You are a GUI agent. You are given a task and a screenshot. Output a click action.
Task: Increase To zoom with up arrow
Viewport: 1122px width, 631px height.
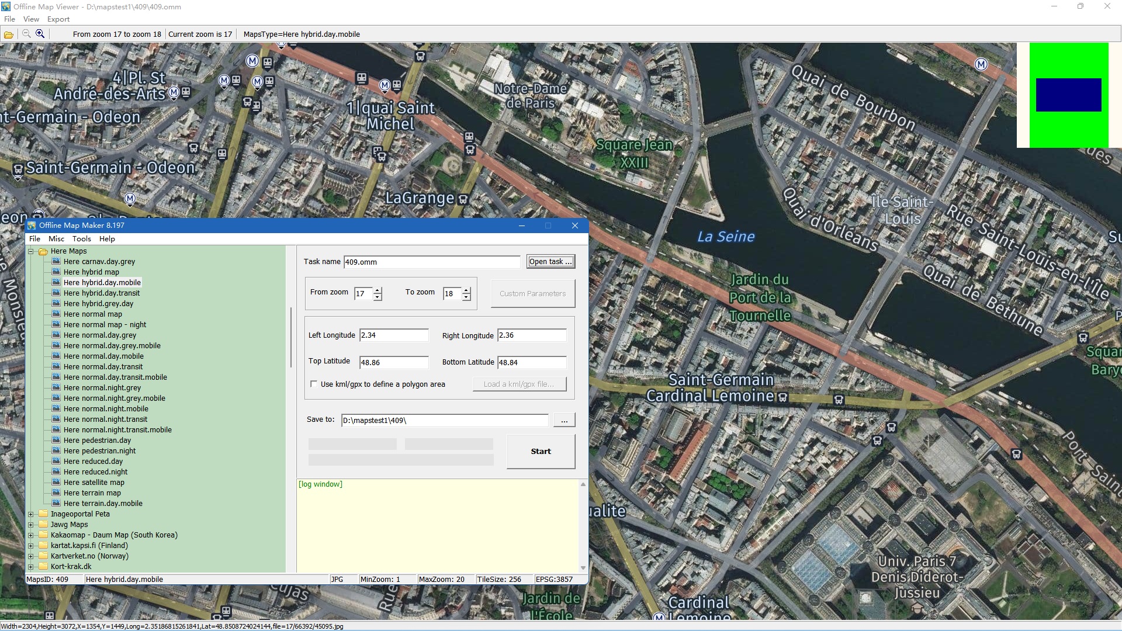point(466,290)
